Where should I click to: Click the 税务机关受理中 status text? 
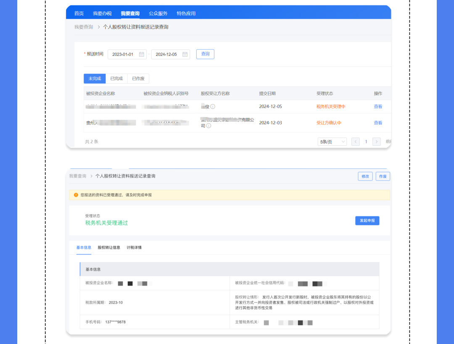331,106
